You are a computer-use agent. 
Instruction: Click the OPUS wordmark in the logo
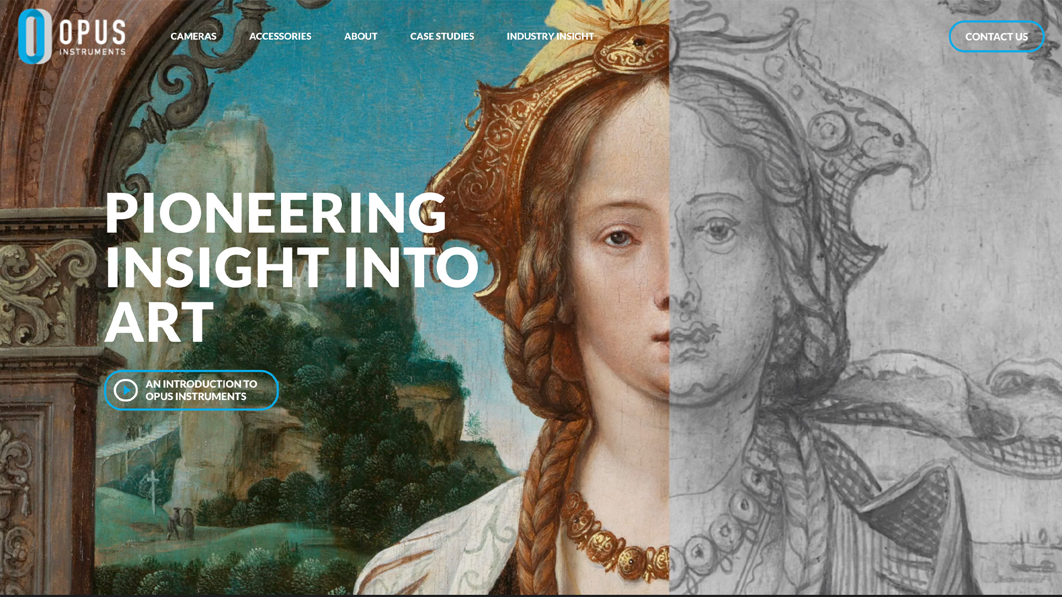pyautogui.click(x=93, y=32)
